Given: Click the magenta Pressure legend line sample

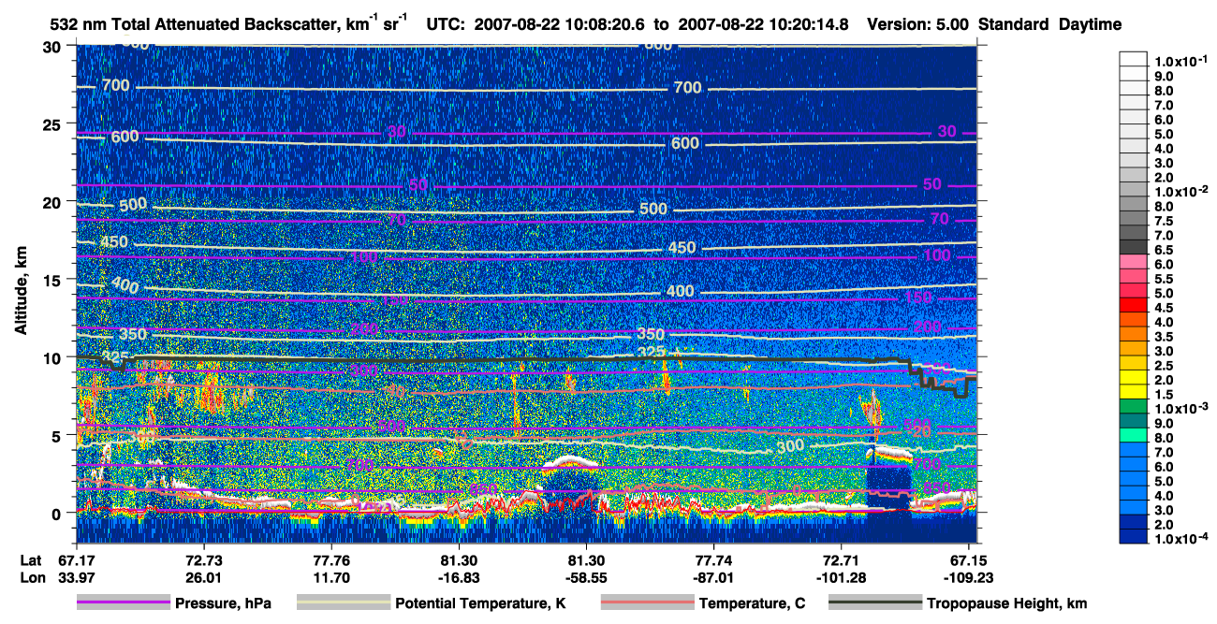Looking at the screenshot, I should click(124, 603).
